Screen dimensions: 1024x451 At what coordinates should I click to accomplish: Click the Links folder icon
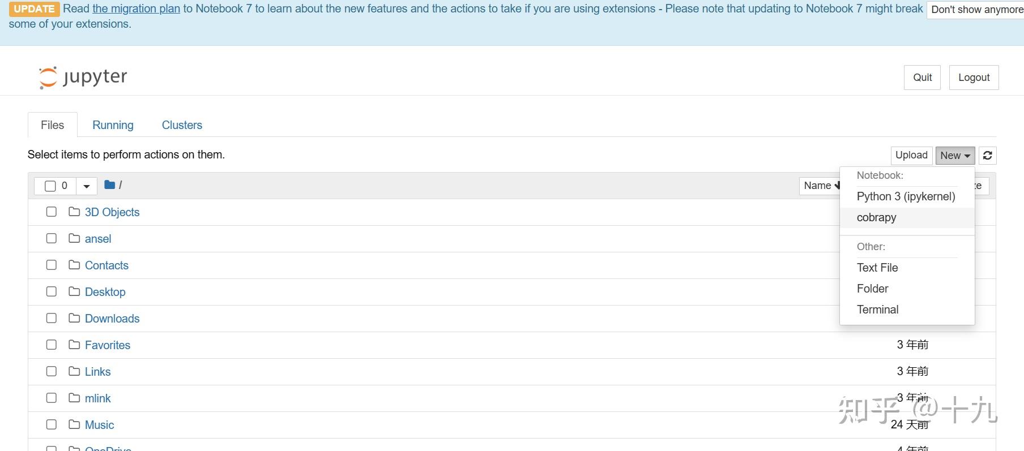[x=74, y=372]
